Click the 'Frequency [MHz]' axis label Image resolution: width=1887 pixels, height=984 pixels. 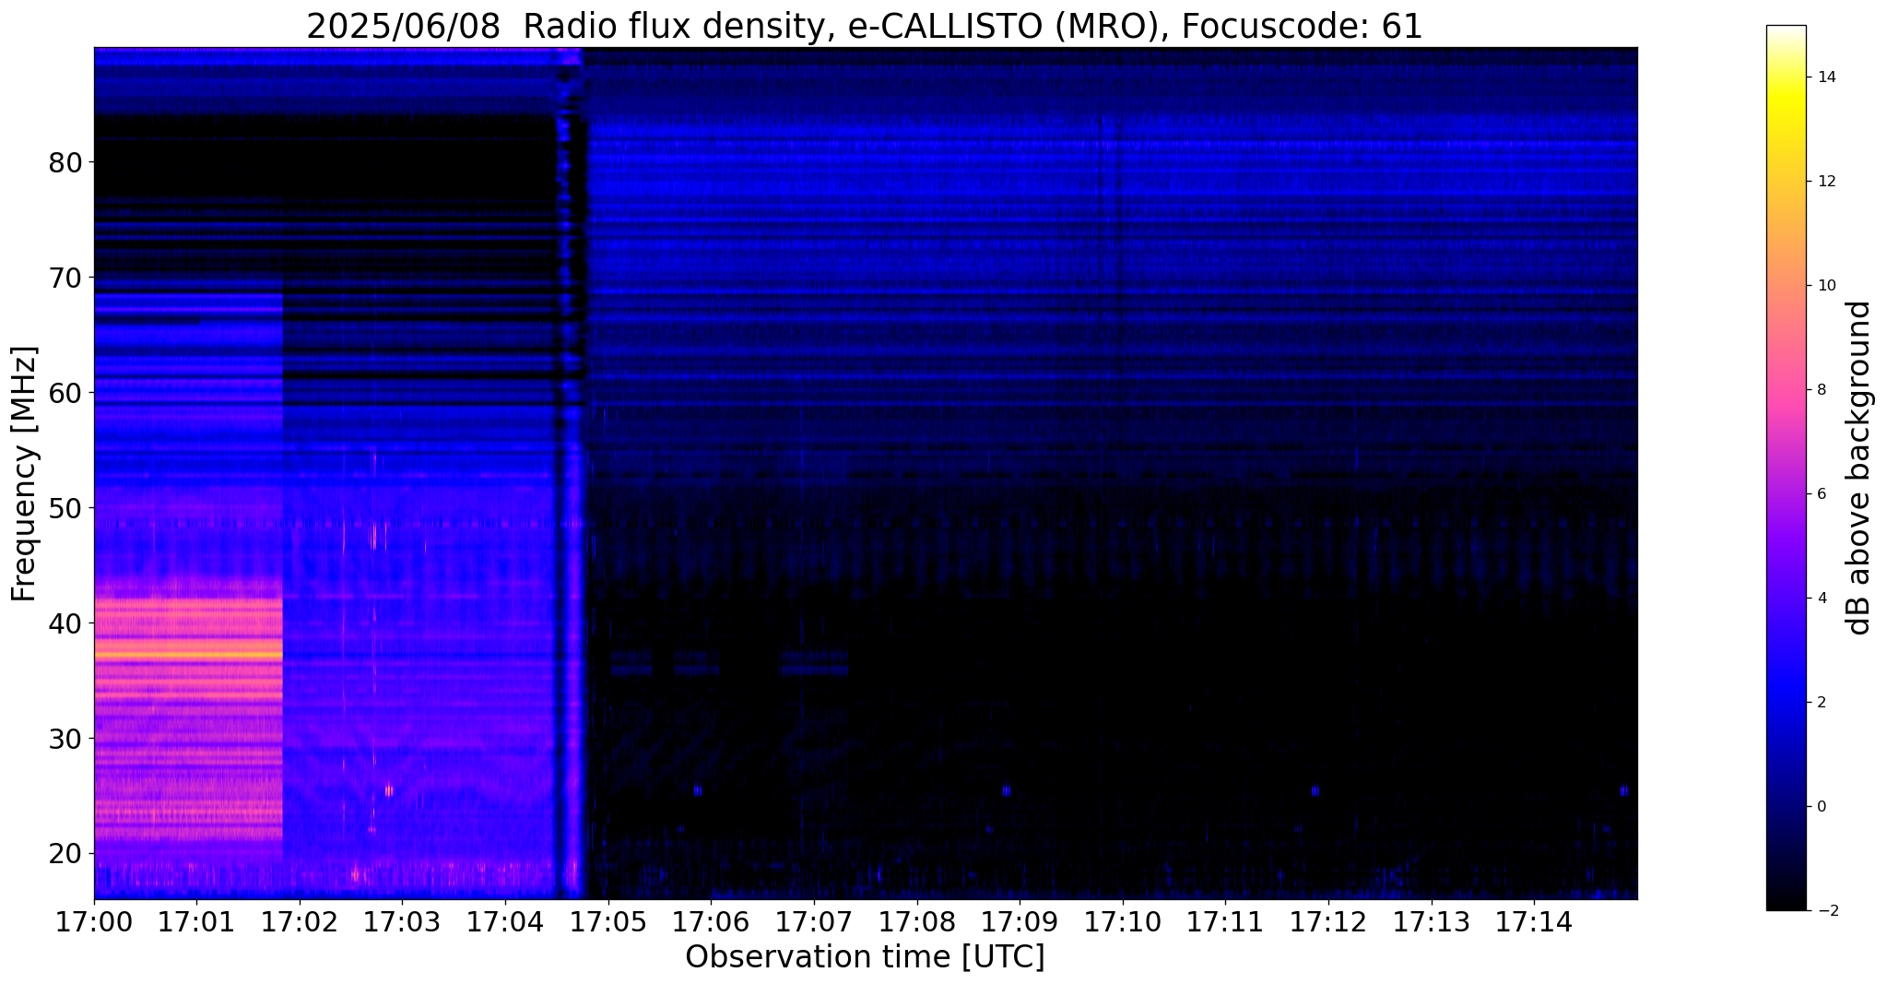pyautogui.click(x=25, y=473)
